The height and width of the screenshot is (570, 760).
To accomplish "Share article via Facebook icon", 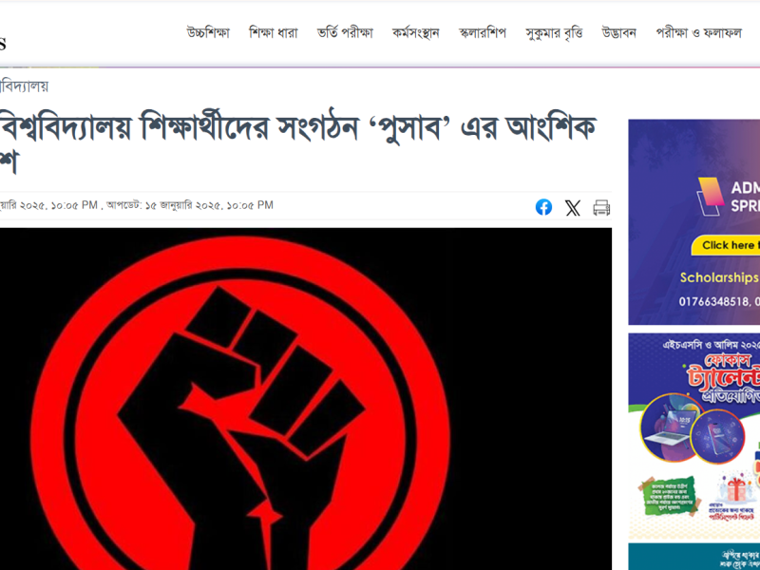I will 543,207.
